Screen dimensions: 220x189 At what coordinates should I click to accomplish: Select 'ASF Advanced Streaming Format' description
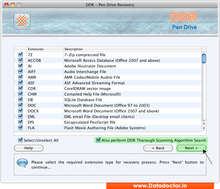(94, 83)
